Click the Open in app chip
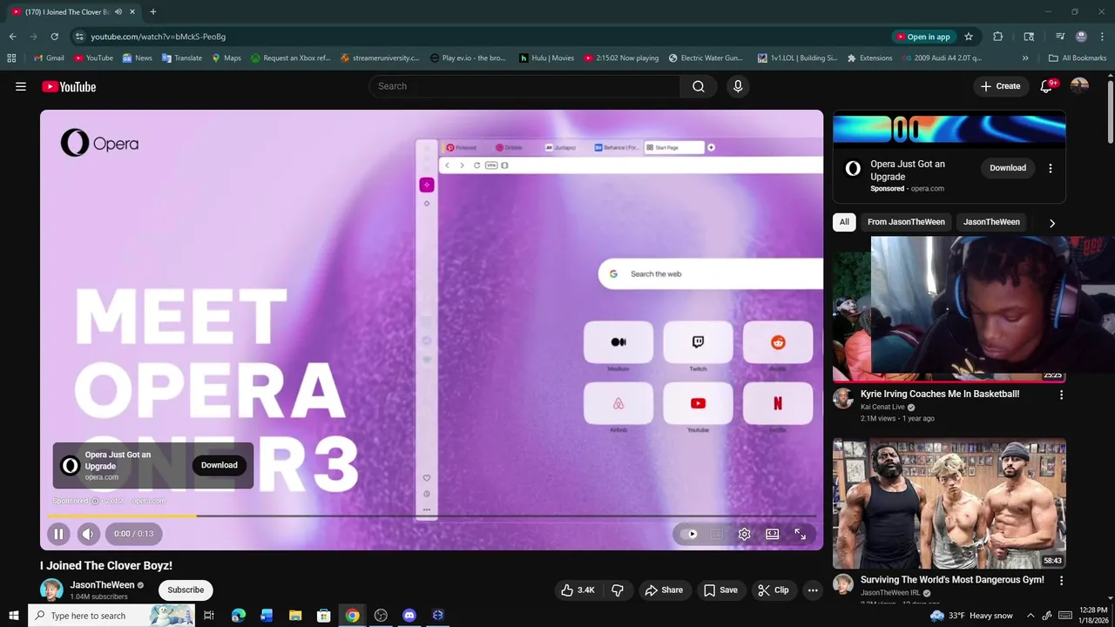 pyautogui.click(x=923, y=37)
